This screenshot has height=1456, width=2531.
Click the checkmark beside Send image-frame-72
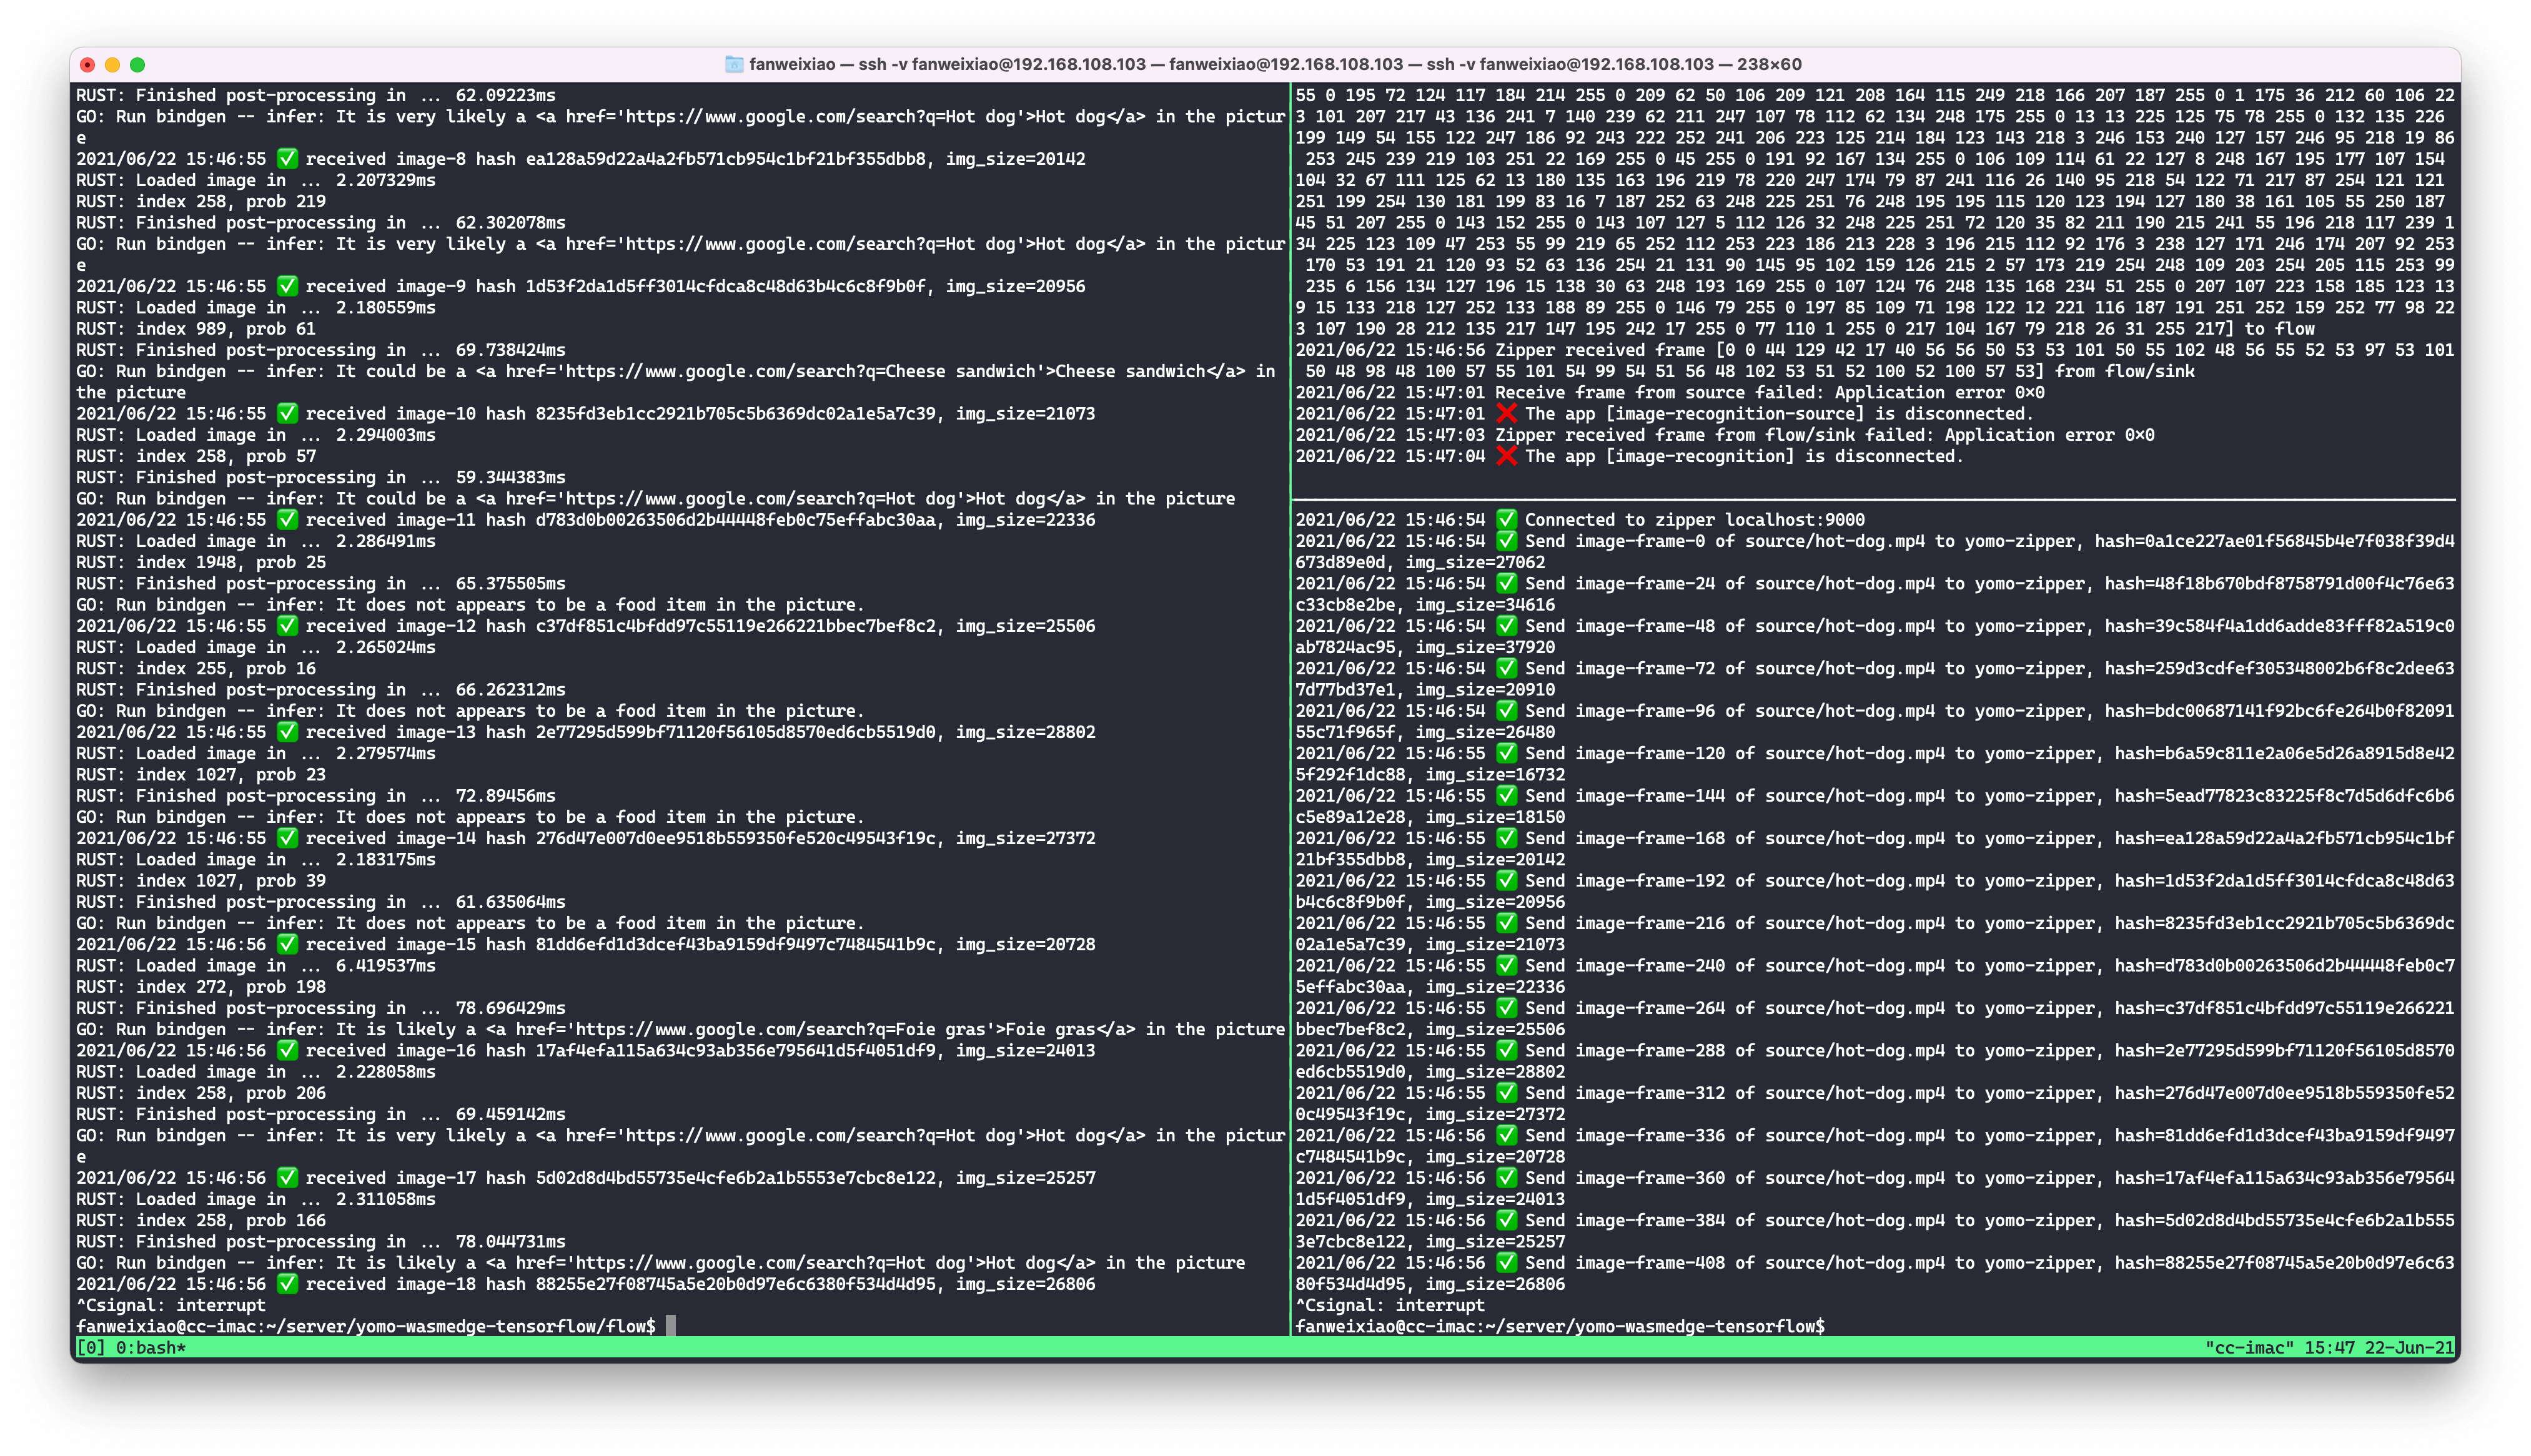tap(1507, 668)
